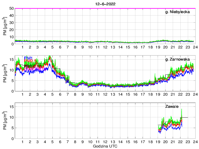Click y-axis tick 50 in top plot
The height and width of the screenshot is (149, 199).
(x=11, y=8)
